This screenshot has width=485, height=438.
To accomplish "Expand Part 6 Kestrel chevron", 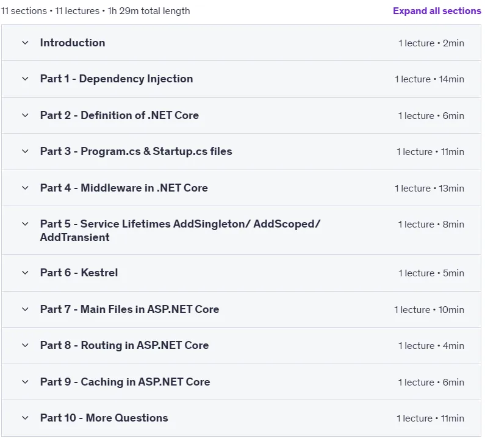I will [26, 273].
